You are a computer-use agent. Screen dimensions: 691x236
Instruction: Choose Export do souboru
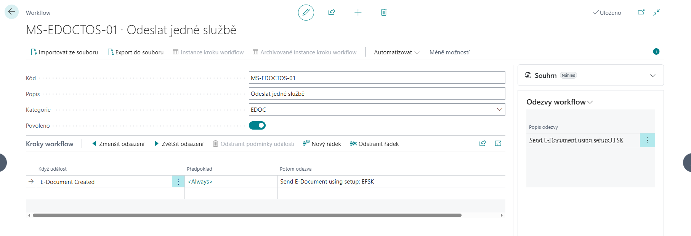point(136,52)
